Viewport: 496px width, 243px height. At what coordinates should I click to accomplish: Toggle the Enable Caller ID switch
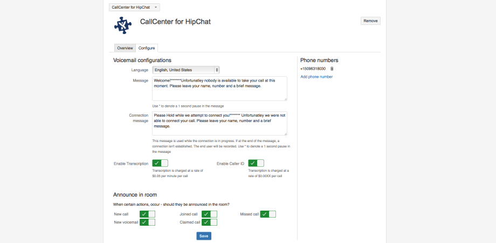tap(256, 163)
